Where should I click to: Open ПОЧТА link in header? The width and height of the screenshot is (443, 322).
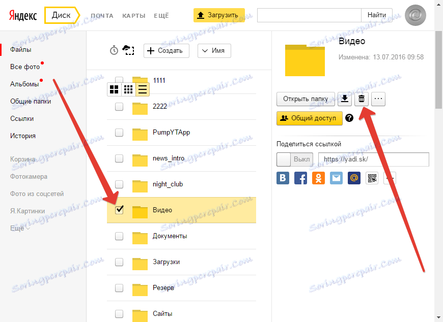(x=102, y=16)
